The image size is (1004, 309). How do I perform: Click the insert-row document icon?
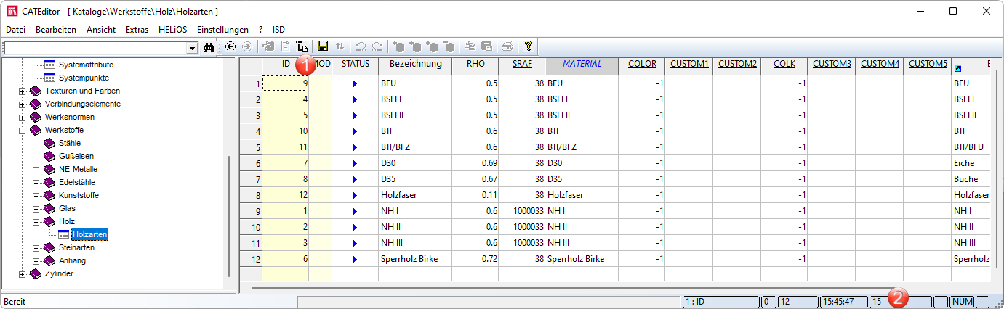(x=302, y=46)
